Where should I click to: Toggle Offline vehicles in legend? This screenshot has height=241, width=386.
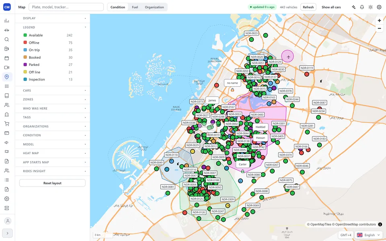48,43
